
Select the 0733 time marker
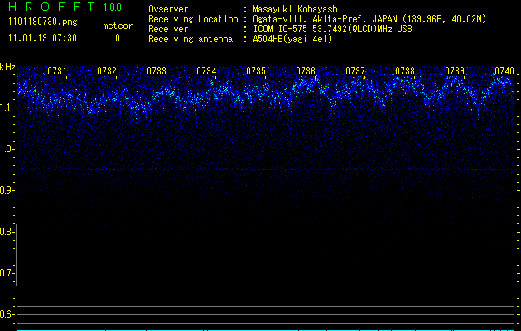(157, 71)
